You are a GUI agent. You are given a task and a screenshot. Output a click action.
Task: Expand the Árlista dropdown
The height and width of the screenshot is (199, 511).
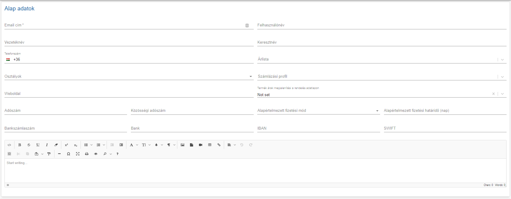click(502, 60)
